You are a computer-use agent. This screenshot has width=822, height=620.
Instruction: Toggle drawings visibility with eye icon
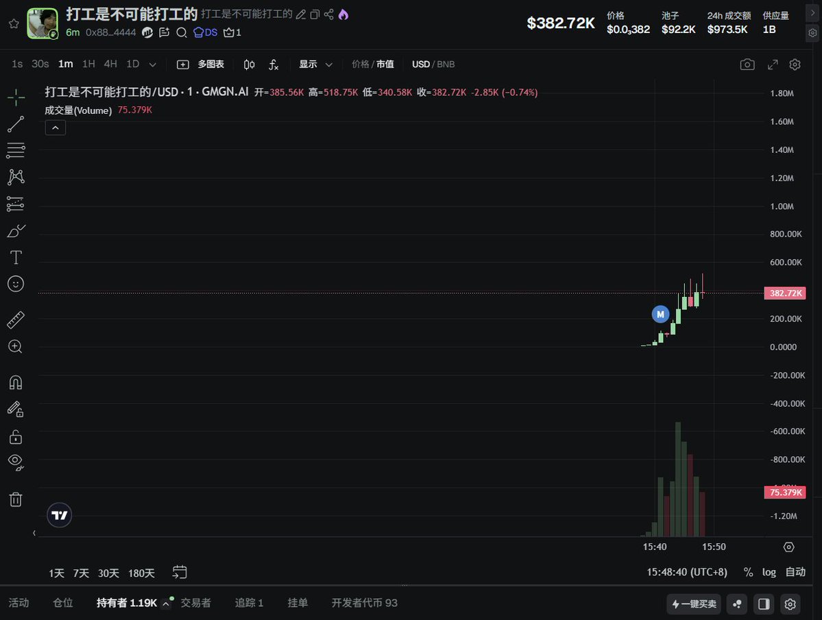16,462
